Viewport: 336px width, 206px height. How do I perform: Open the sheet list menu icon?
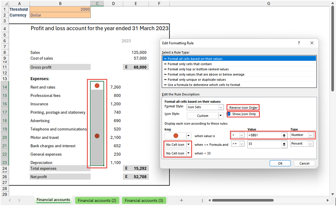coord(202,200)
